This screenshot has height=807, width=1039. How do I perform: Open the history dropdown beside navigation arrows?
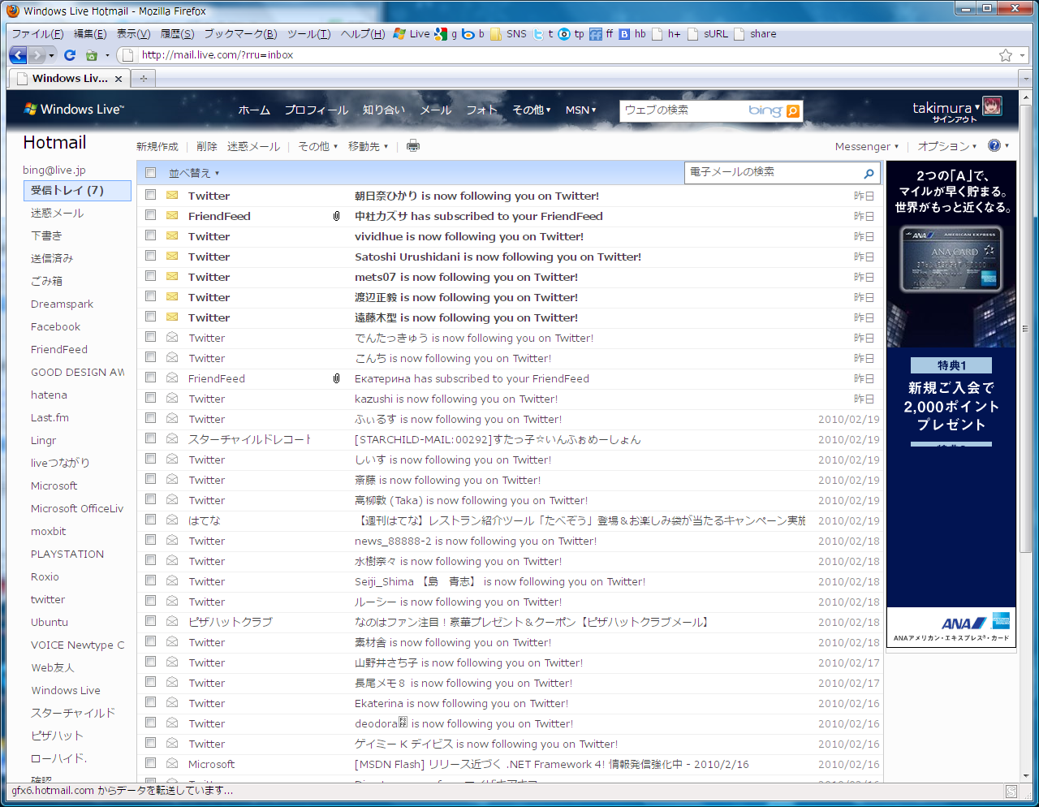click(52, 55)
